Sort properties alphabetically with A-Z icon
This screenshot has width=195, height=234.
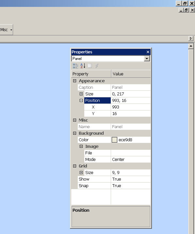[x=83, y=66]
